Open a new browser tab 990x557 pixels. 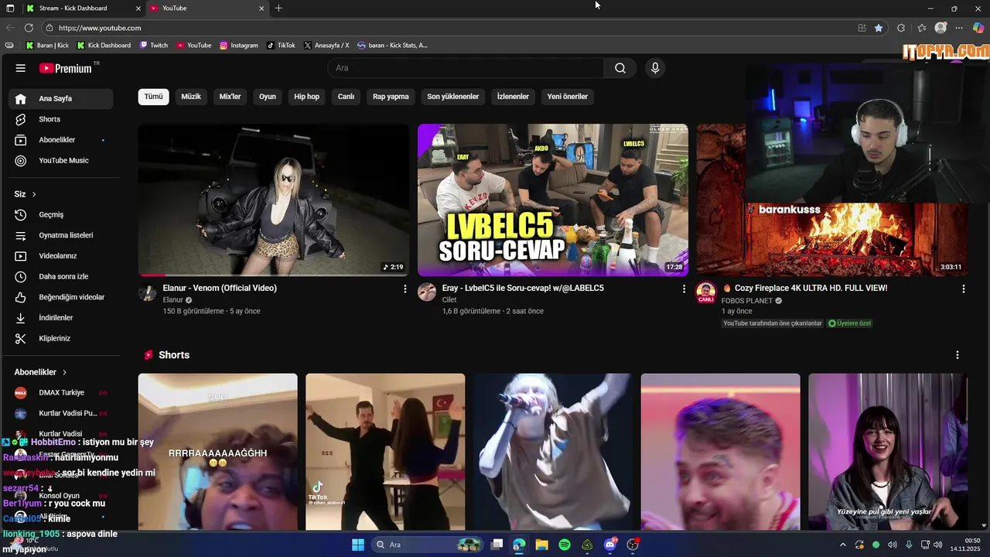(278, 8)
